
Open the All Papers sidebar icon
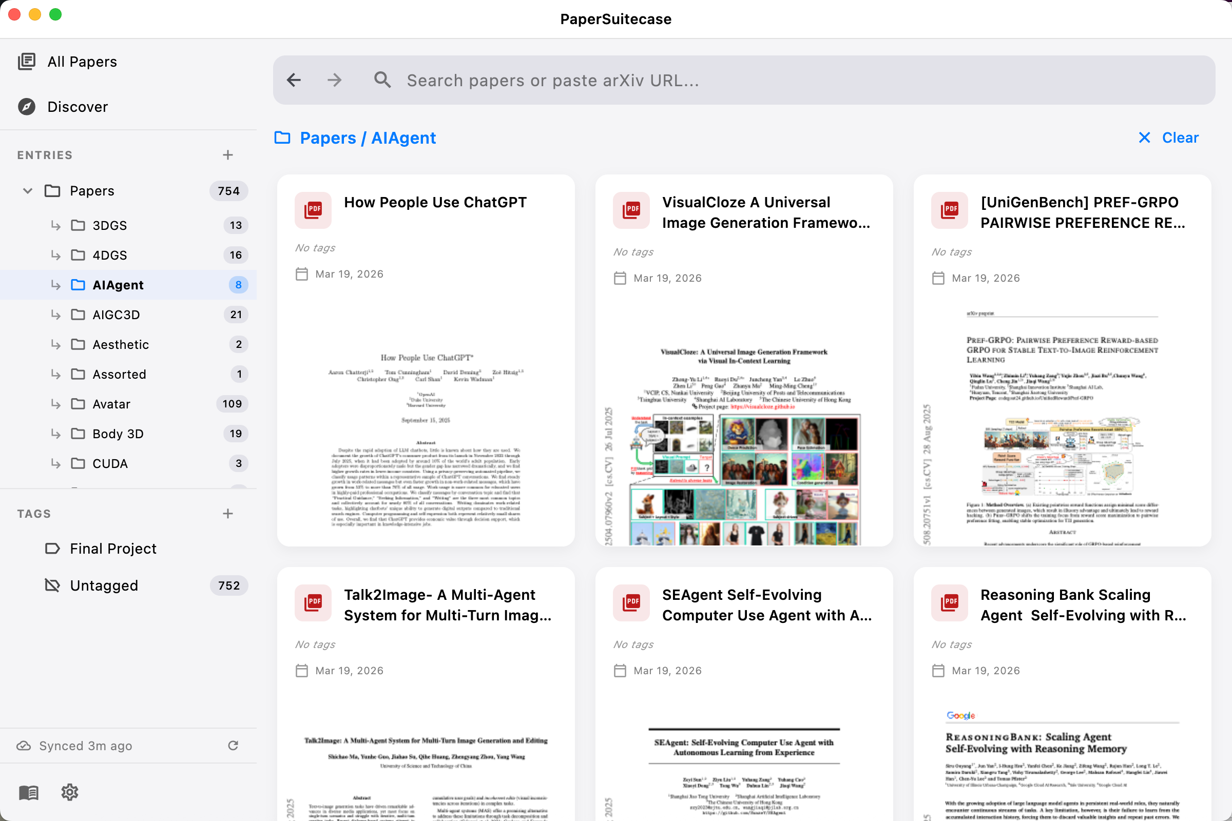pos(26,61)
